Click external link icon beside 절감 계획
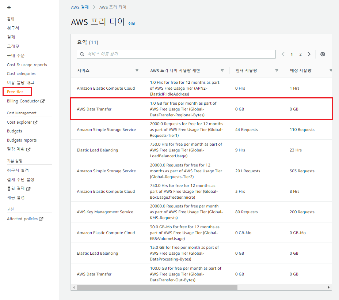This screenshot has height=300, width=339. 28,149
